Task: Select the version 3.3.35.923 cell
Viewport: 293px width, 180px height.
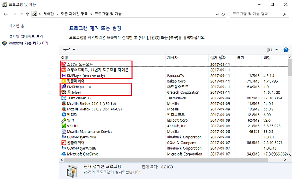Action: point(272,126)
